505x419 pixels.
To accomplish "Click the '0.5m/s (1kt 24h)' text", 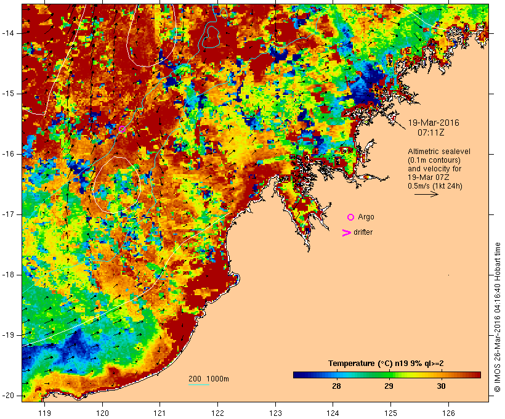I will 435,186.
